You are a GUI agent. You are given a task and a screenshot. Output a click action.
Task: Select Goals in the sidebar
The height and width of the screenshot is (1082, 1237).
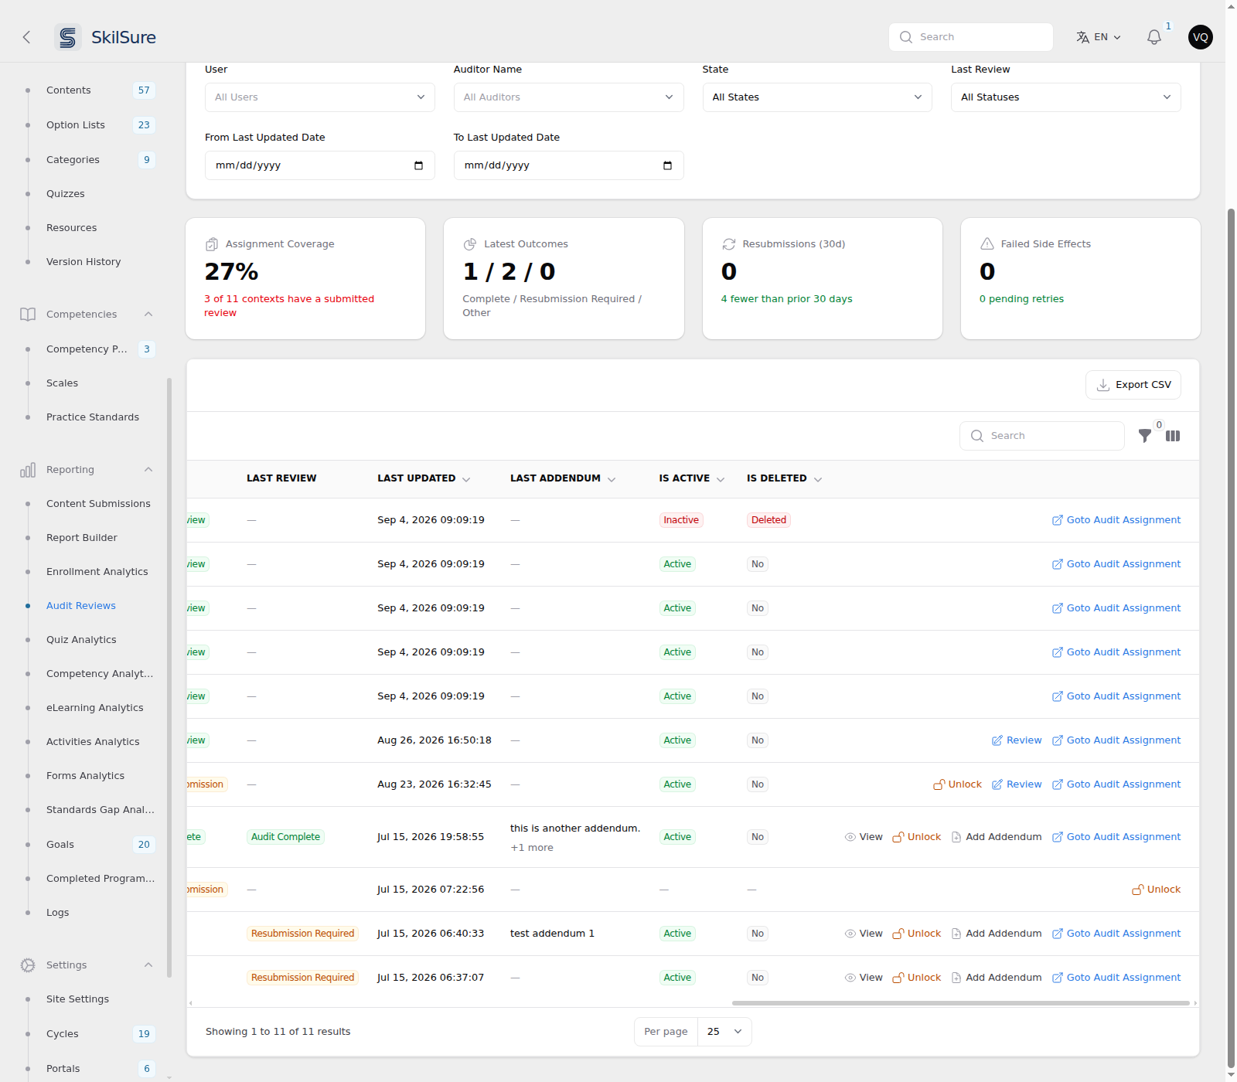tap(60, 845)
